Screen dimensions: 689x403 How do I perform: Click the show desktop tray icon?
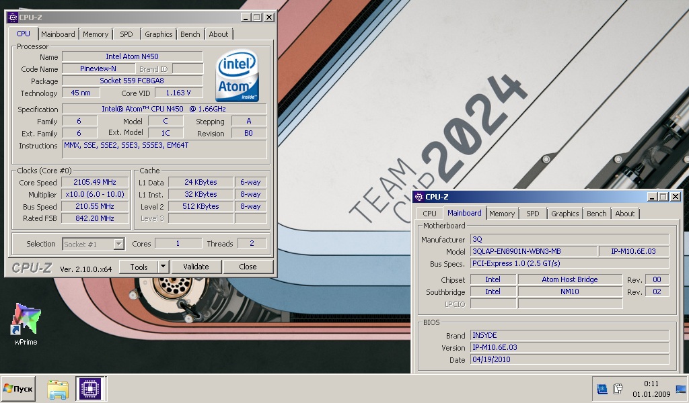click(x=681, y=389)
